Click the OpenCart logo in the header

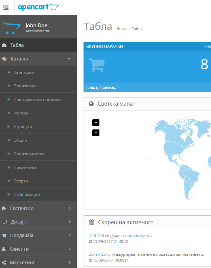tap(38, 7)
